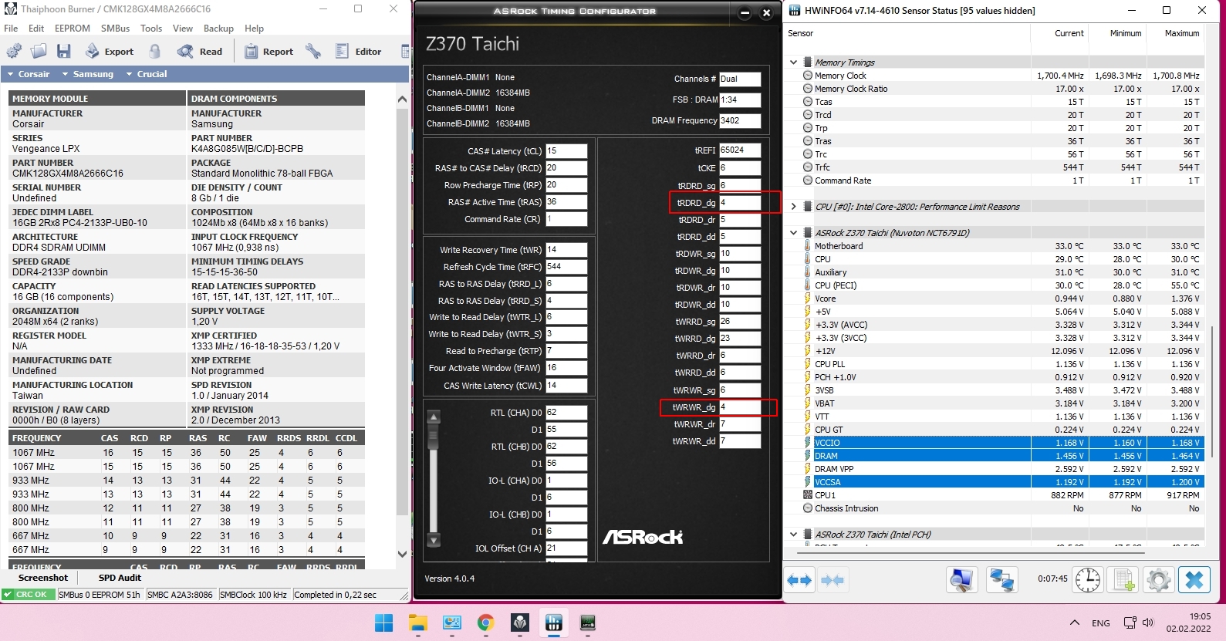This screenshot has height=641, width=1226.
Task: Expand the Crucial dropdown
Action: (x=147, y=74)
